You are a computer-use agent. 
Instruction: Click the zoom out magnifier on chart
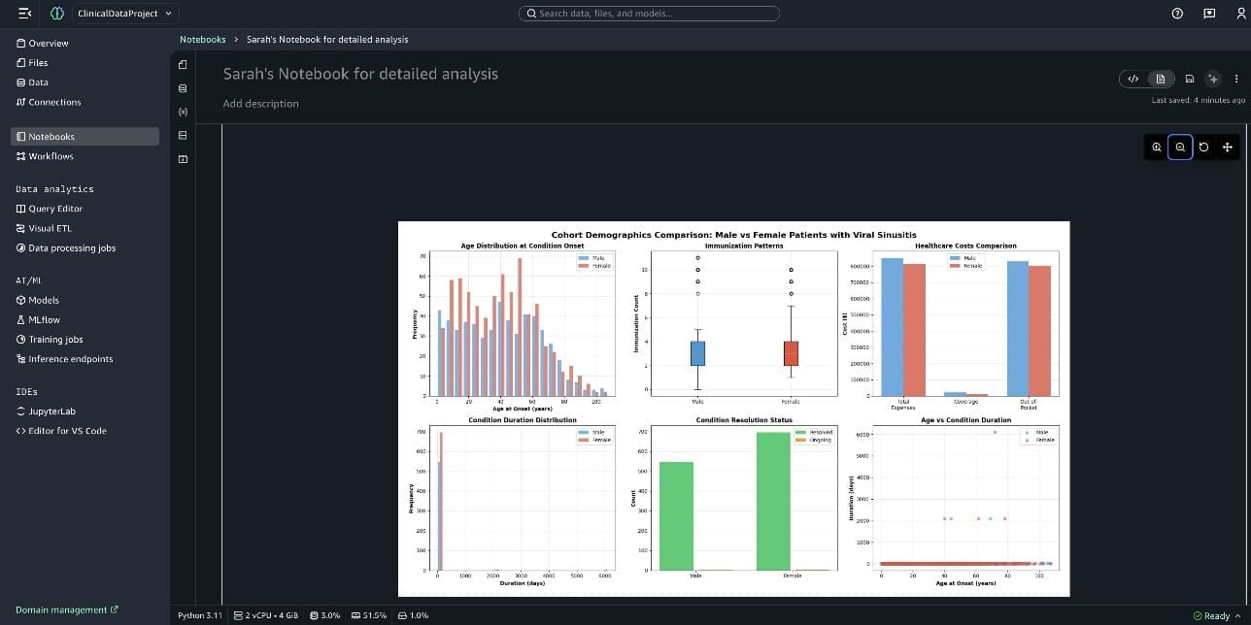point(1180,148)
